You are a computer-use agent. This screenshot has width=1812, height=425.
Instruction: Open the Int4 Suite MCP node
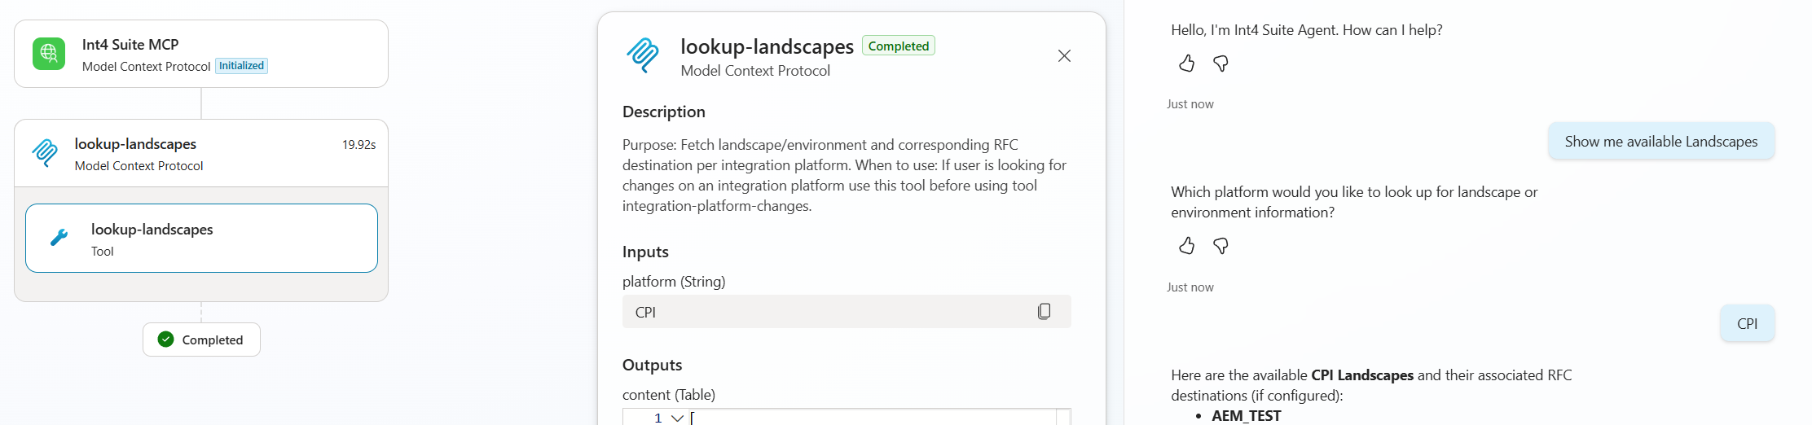point(201,54)
